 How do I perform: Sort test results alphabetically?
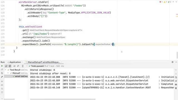14,66
